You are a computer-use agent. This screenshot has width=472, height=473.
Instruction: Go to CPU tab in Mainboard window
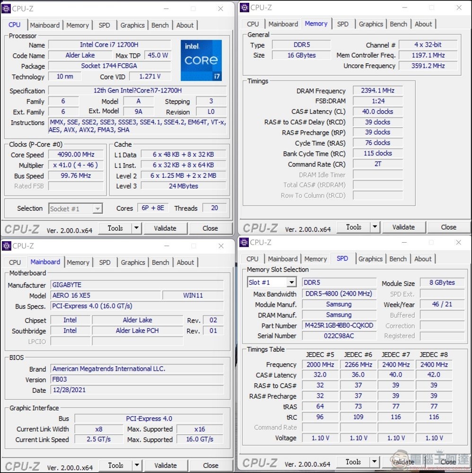(x=15, y=263)
